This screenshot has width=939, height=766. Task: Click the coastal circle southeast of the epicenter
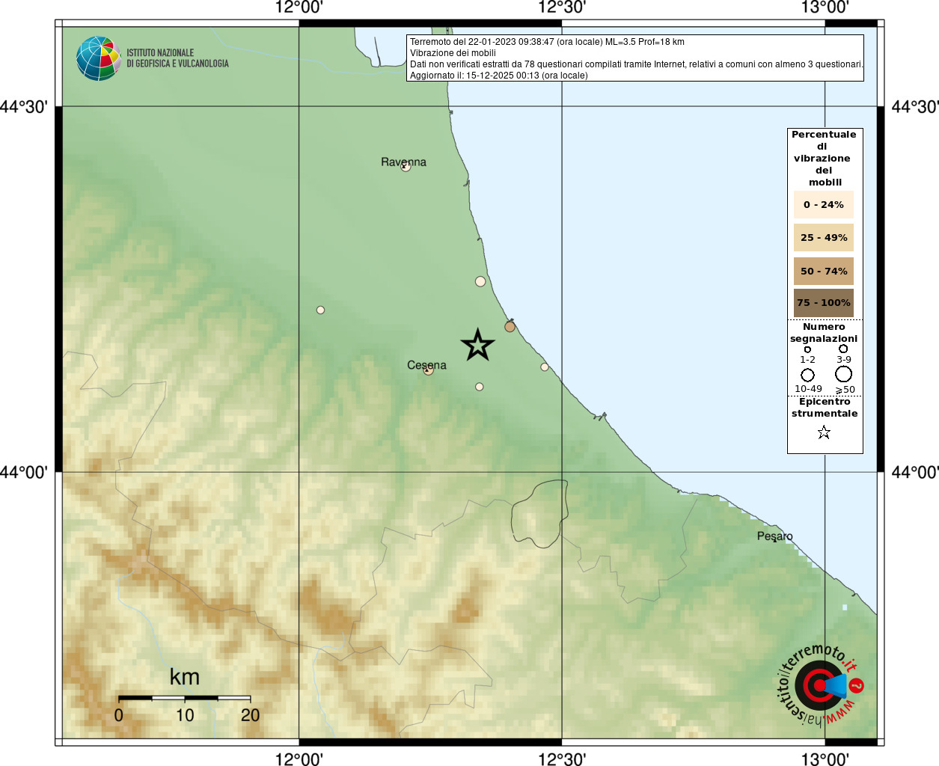coord(545,367)
